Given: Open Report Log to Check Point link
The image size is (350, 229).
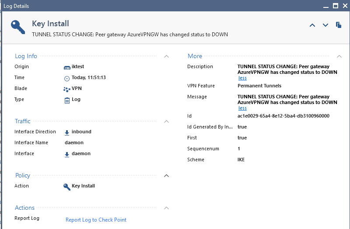Looking at the screenshot, I should tap(96, 220).
